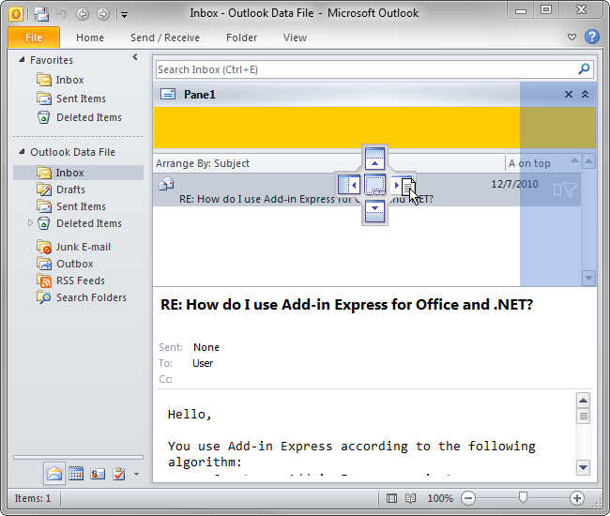The image size is (610, 516).
Task: Switch to the Send / Receive tab
Action: (x=165, y=38)
